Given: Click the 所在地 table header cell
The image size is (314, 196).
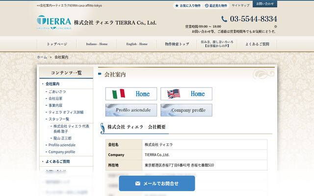Looking at the screenshot, I should pyautogui.click(x=124, y=165).
